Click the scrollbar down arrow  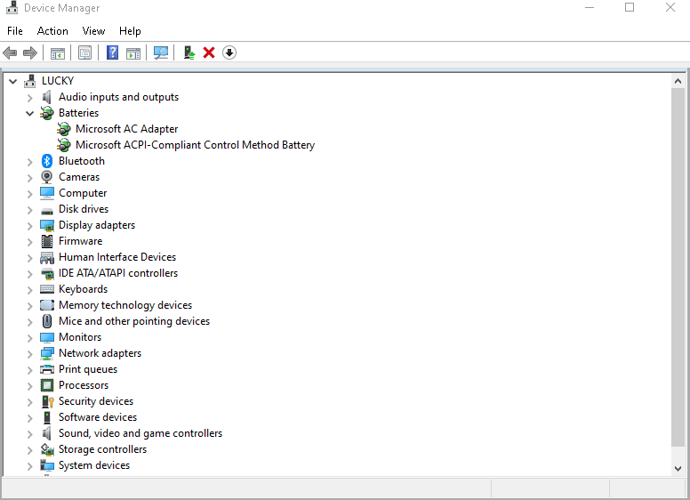pos(678,468)
